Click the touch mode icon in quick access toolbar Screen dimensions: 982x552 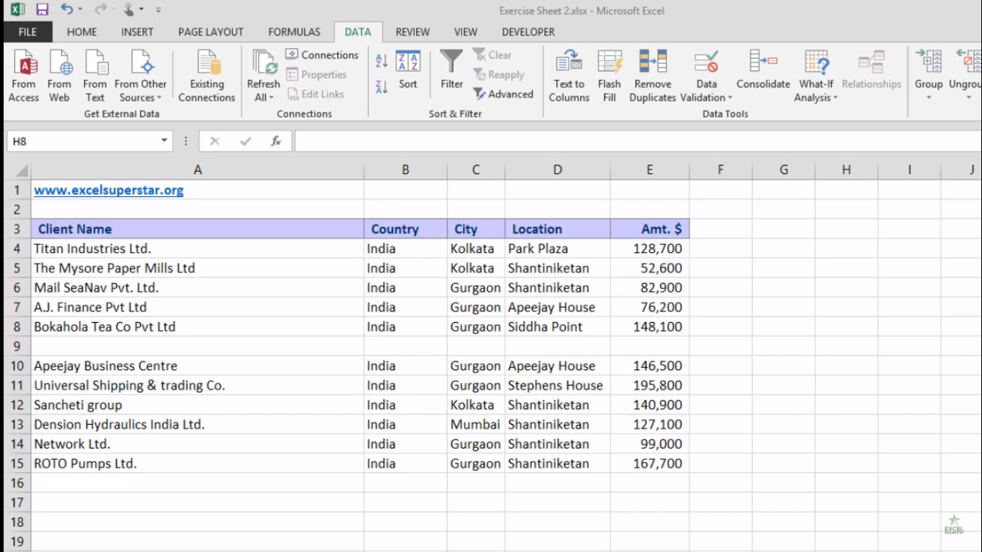(129, 10)
